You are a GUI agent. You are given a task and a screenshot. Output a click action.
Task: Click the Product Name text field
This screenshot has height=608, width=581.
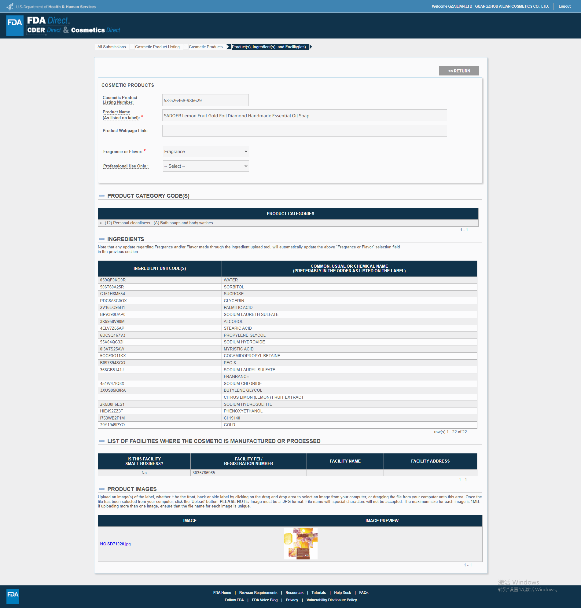point(304,115)
